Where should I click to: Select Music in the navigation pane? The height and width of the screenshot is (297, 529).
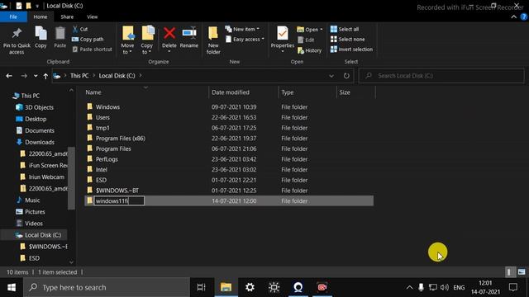pyautogui.click(x=32, y=200)
